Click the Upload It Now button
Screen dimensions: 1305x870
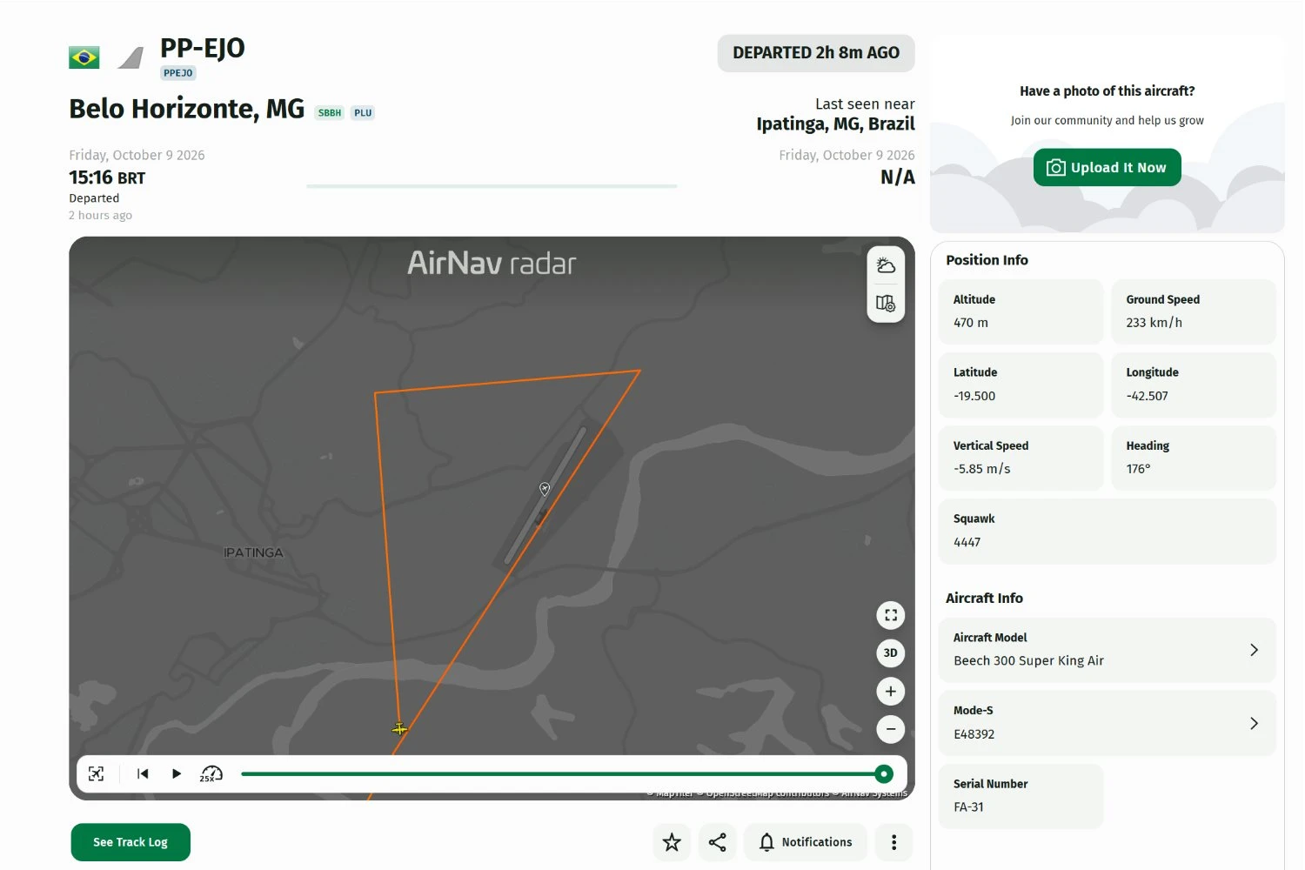pyautogui.click(x=1107, y=168)
